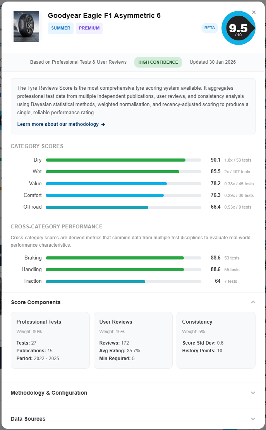Click the 107 tests label next to Wet

pyautogui.click(x=238, y=171)
